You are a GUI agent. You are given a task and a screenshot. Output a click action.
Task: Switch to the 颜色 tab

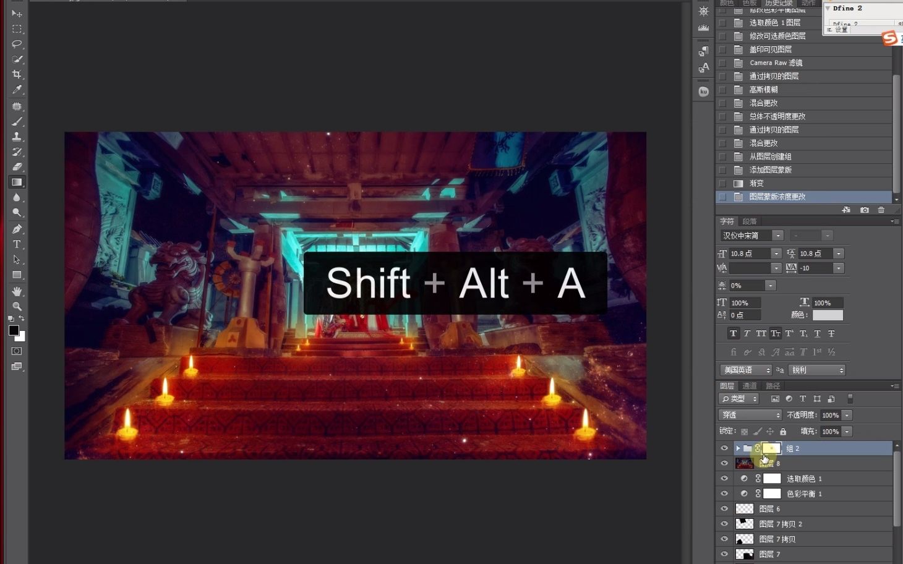[727, 3]
